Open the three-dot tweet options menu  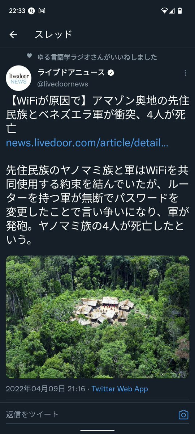pos(185,73)
